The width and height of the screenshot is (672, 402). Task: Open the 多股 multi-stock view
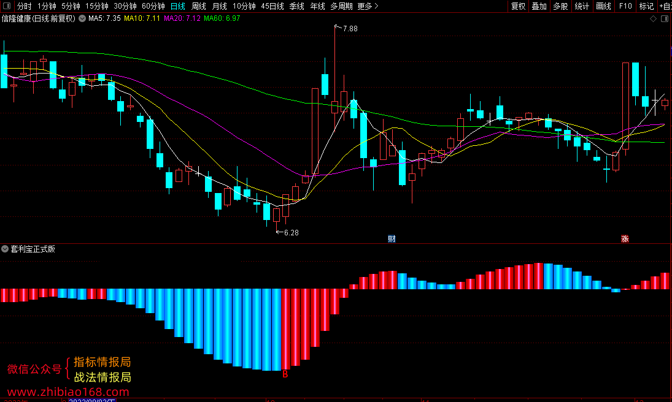click(x=560, y=6)
